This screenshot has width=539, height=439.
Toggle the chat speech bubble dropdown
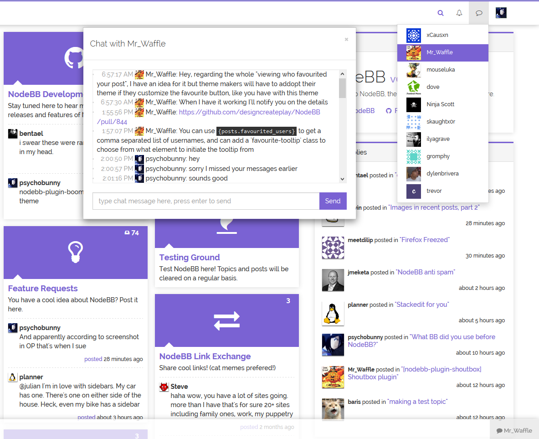[x=479, y=13]
